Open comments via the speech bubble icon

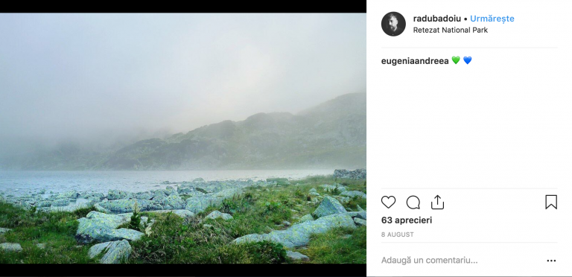tap(413, 203)
